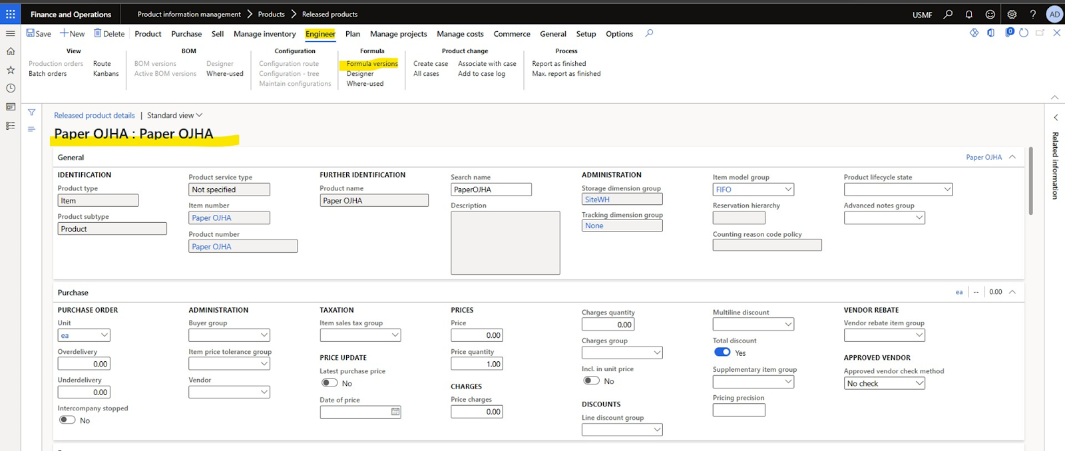Screen dimensions: 1065x451
Task: Expand the hamburger navigation pane
Action: tap(10, 33)
